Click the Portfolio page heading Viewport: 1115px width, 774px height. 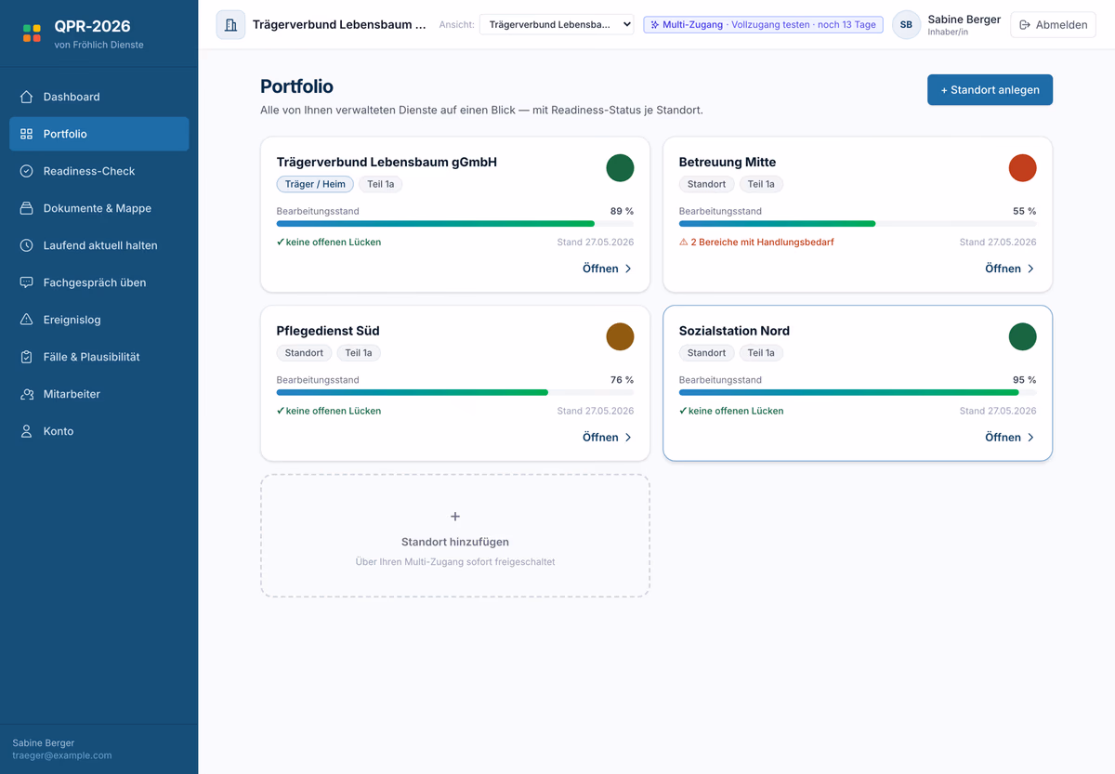296,86
